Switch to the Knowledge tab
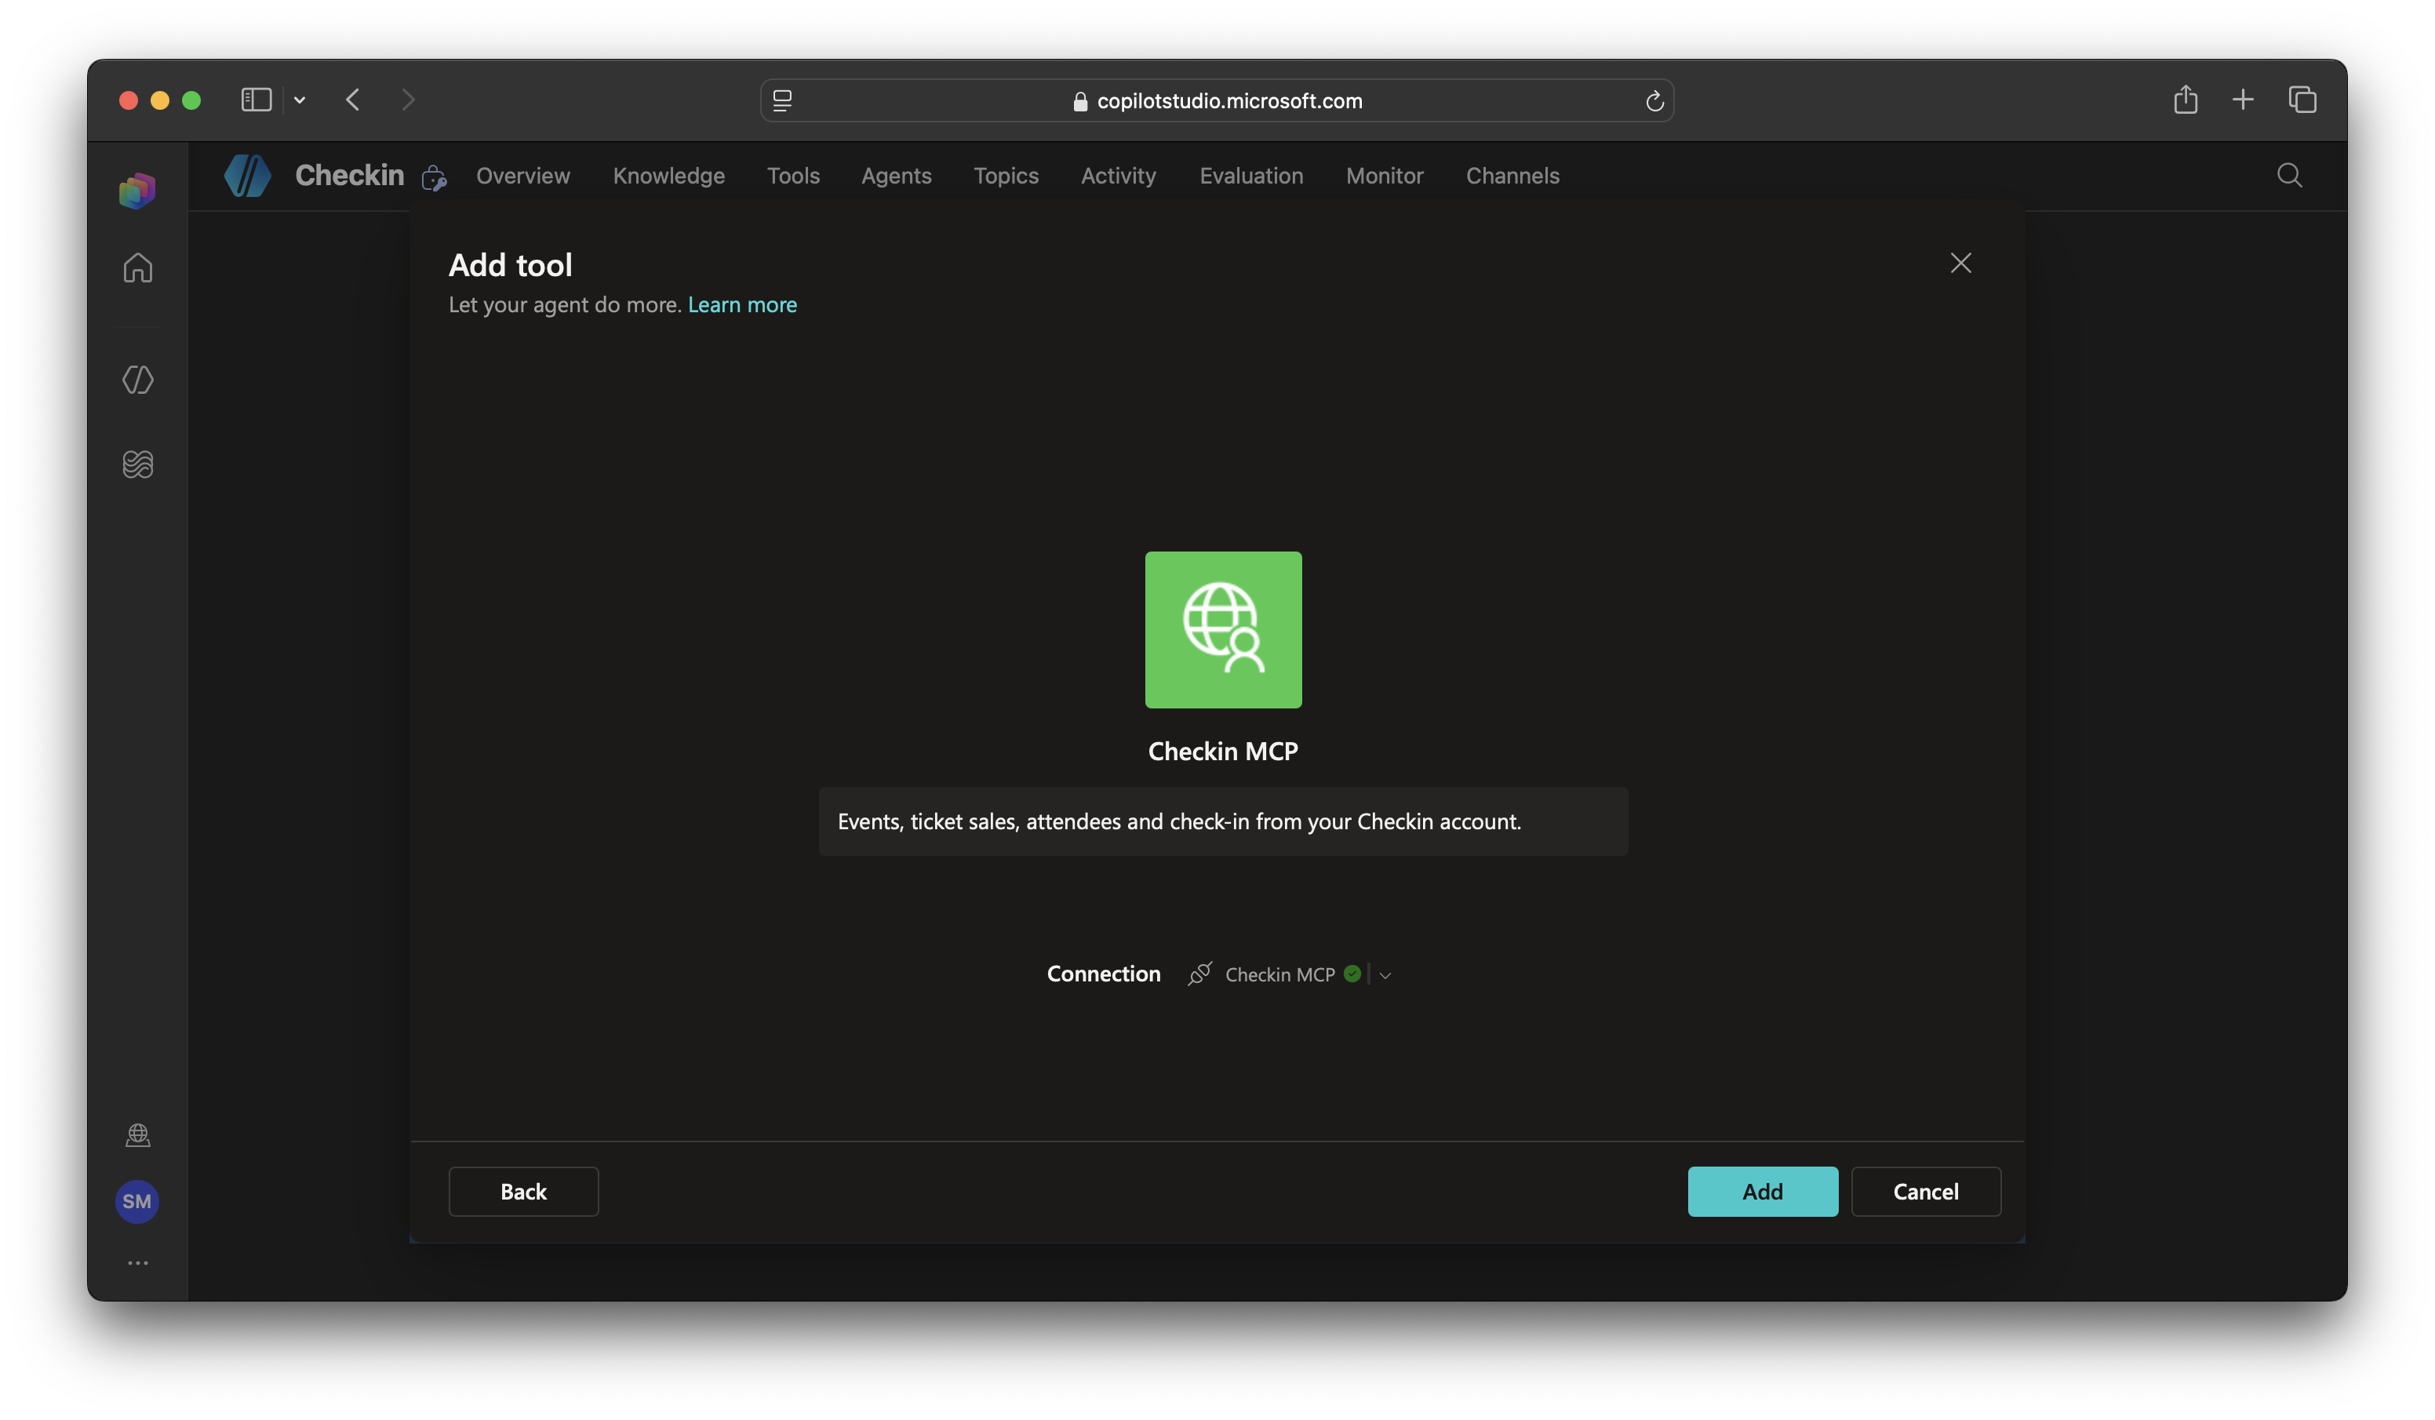This screenshot has height=1420, width=2435. coord(668,176)
